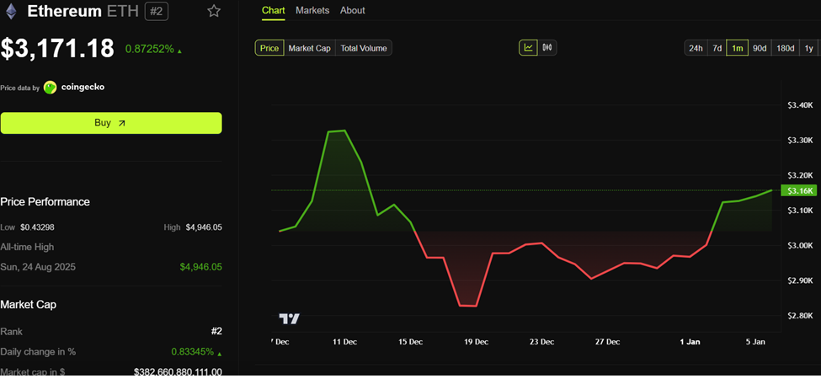The image size is (821, 379).
Task: Click the Market Cap section heading
Action: click(29, 304)
